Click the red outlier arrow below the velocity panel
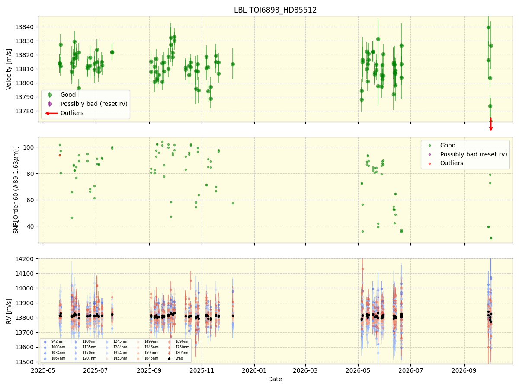Viewport: 519px width, 389px height. [490, 124]
